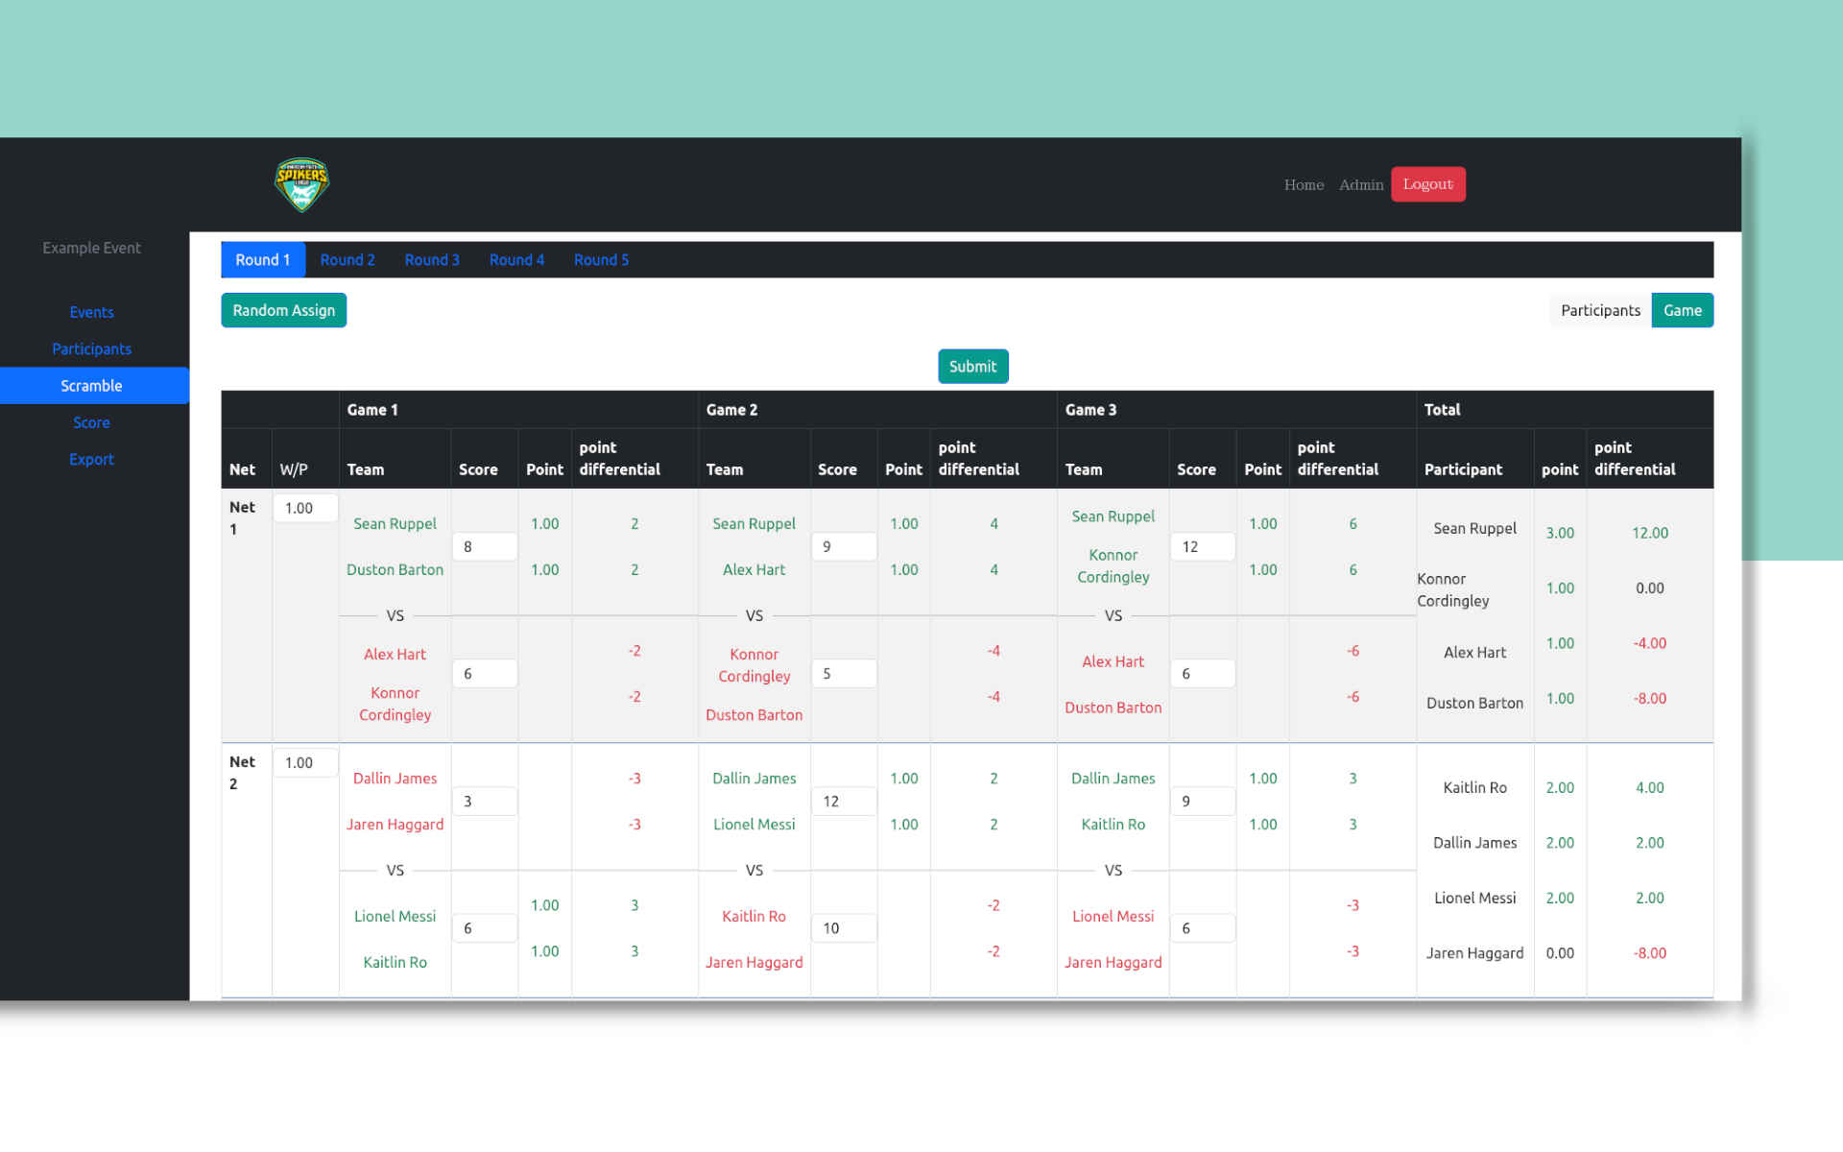Switch to the Round 2 tab
The width and height of the screenshot is (1843, 1152).
347,260
